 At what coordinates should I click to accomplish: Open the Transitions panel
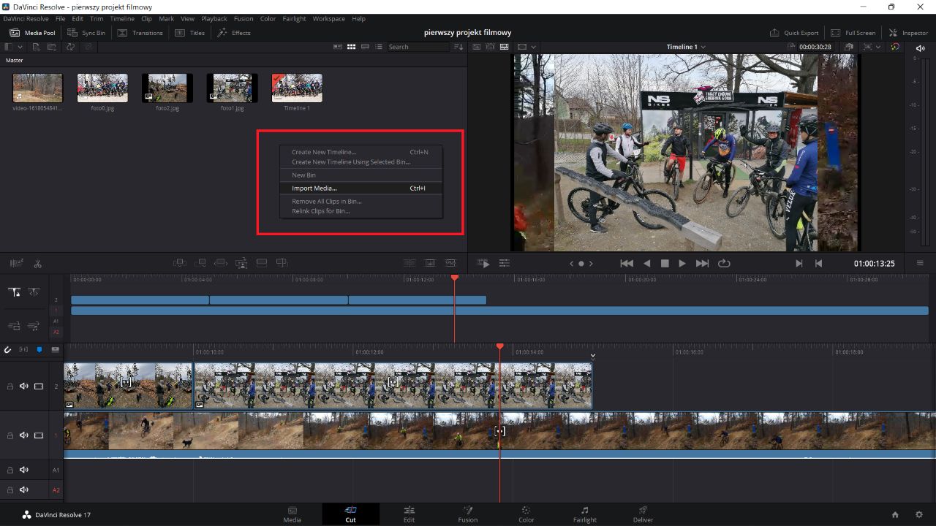pos(140,33)
